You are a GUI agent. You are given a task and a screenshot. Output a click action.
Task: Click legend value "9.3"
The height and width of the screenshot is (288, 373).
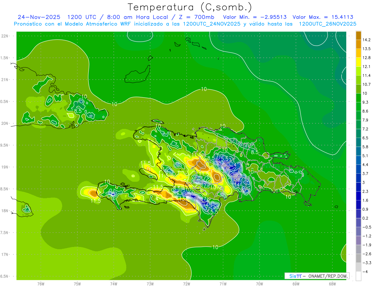click(x=365, y=102)
